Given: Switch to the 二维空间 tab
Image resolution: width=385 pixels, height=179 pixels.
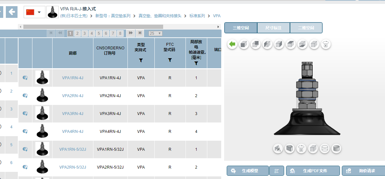Looking at the screenshot, I should pyautogui.click(x=306, y=28).
